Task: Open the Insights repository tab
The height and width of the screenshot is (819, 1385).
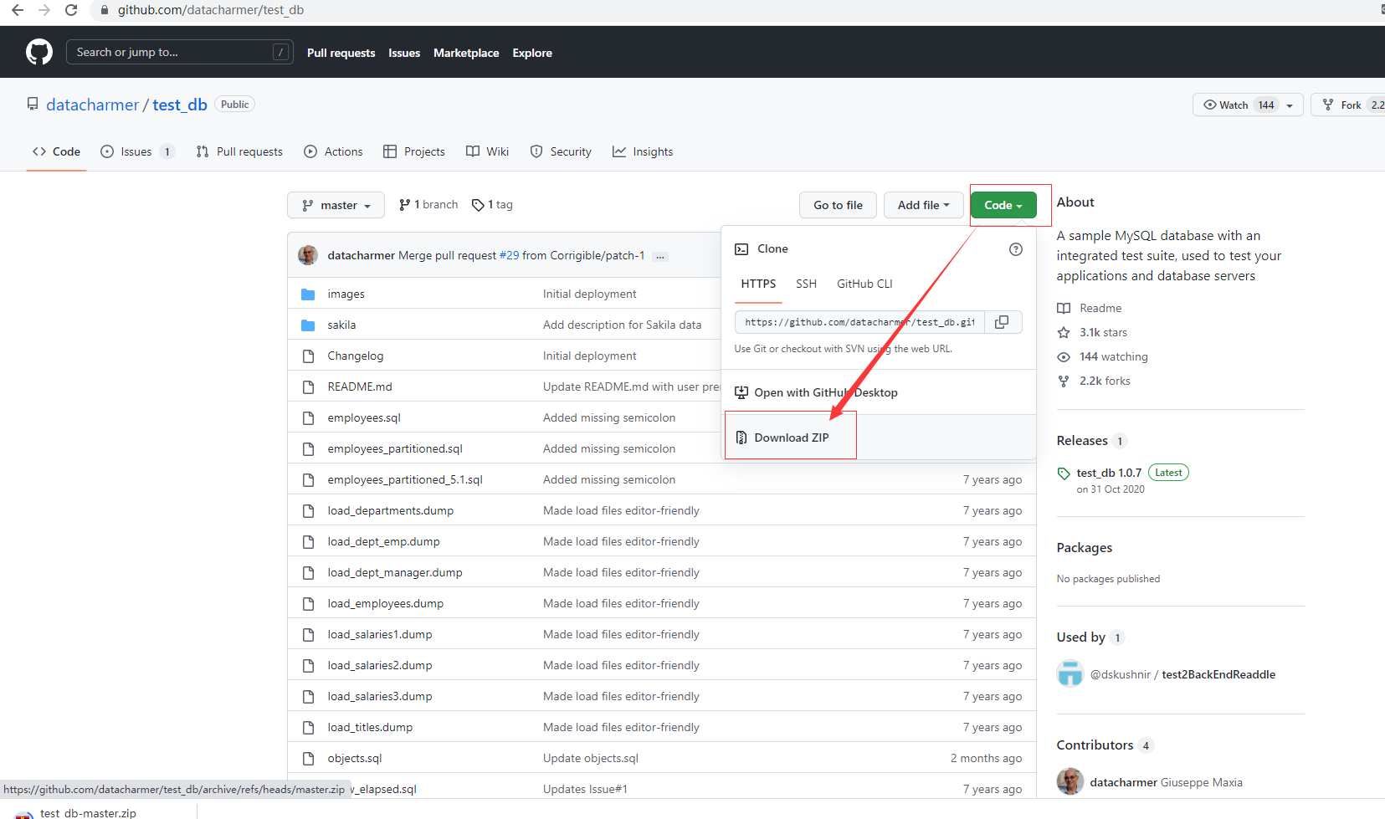Action: 643,151
